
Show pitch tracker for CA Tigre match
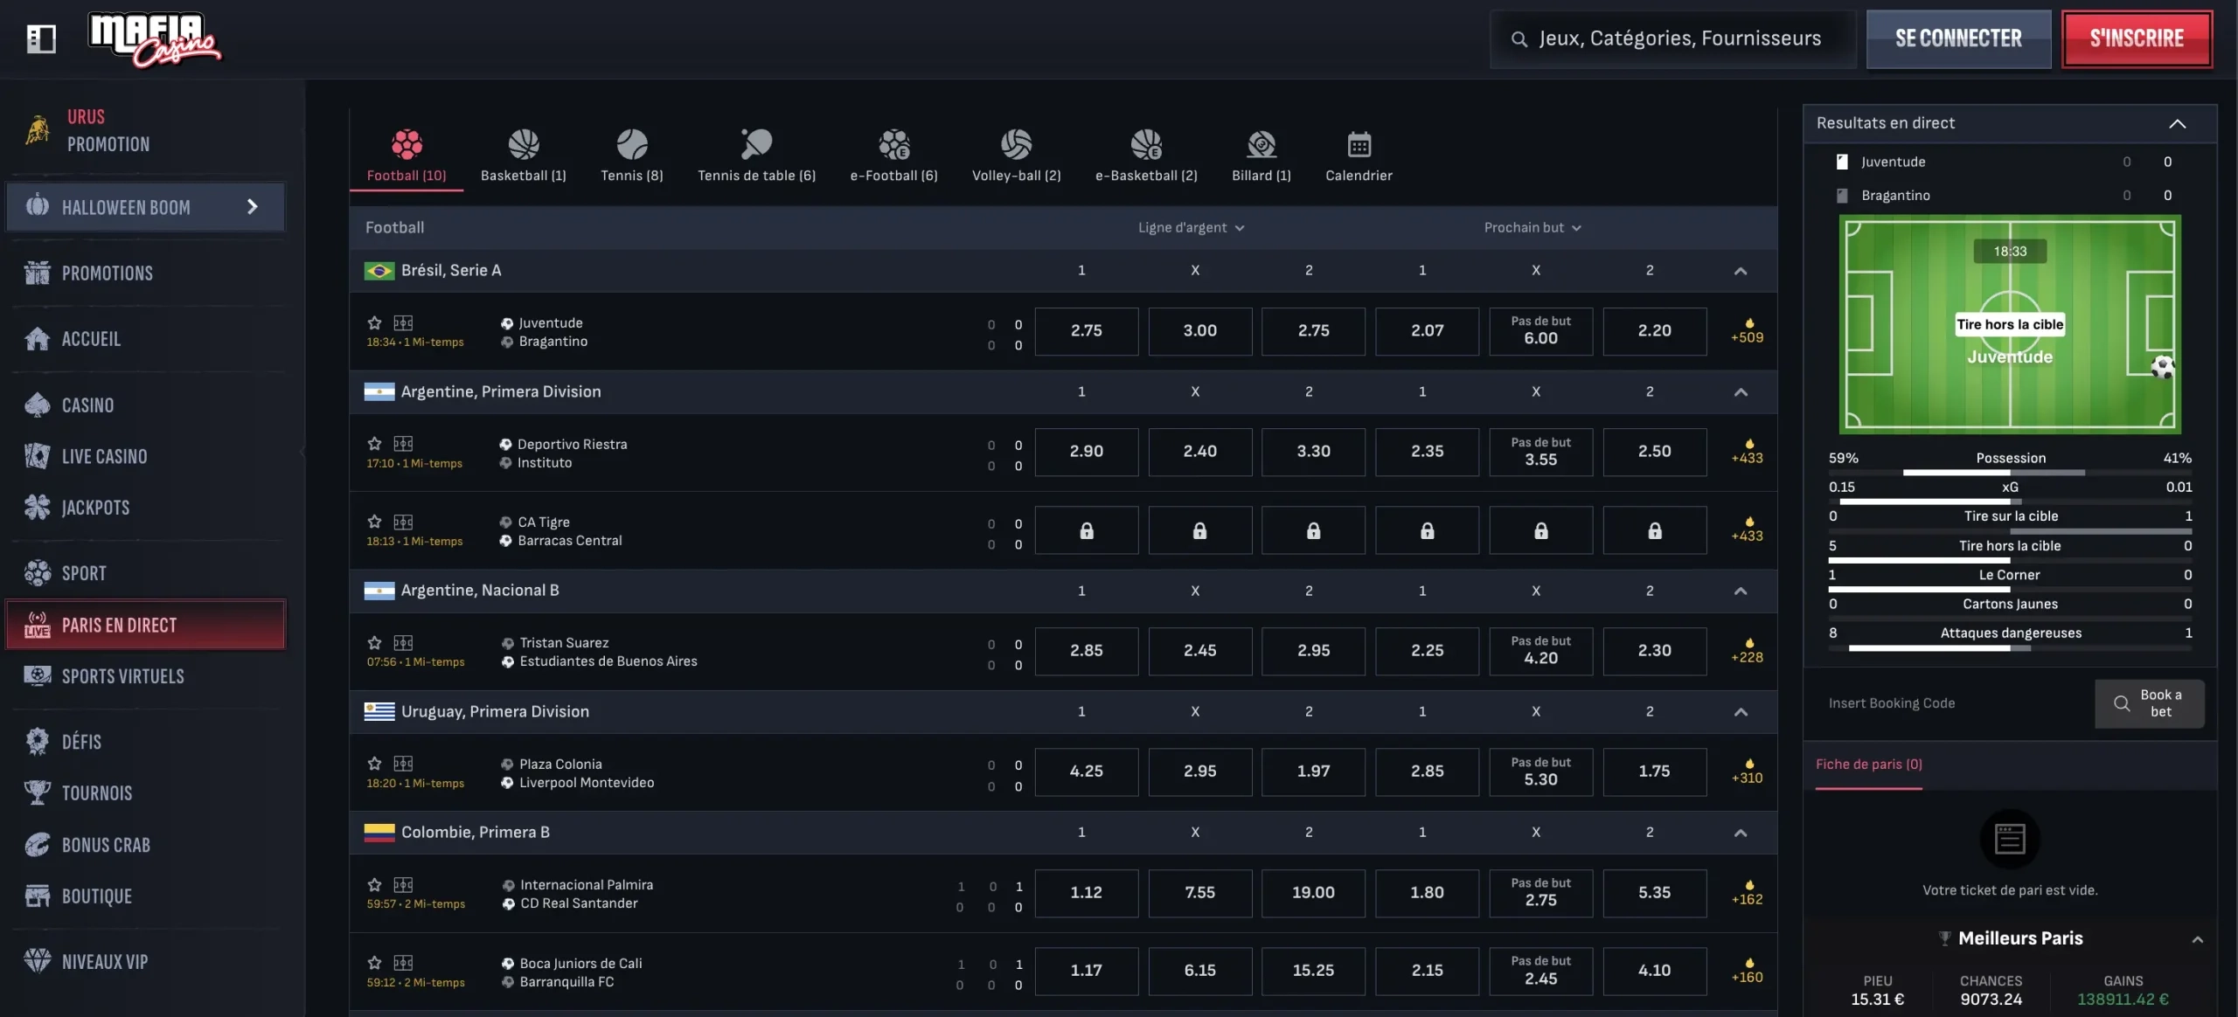pyautogui.click(x=403, y=522)
